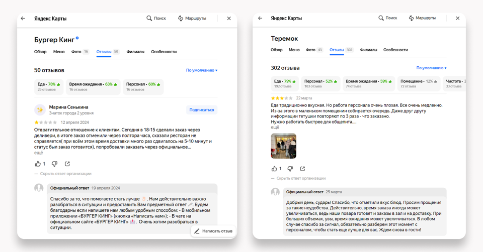Screen dimensions: 483x252
Task: Click Теремок official reply avatar
Action: pos(275,192)
